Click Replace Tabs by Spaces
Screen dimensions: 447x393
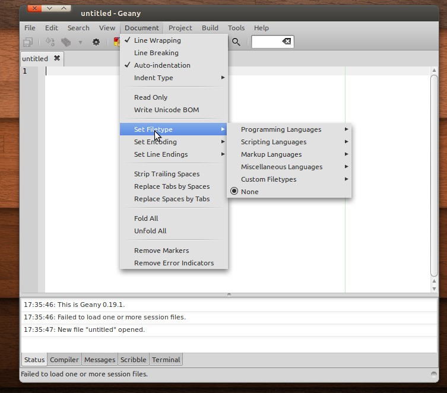[172, 186]
